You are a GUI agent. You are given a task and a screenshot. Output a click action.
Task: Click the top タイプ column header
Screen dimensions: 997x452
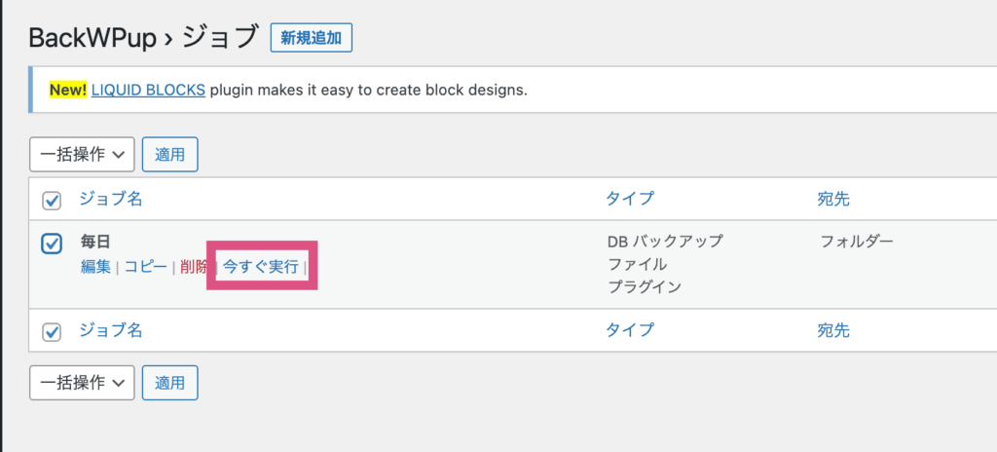coord(630,199)
